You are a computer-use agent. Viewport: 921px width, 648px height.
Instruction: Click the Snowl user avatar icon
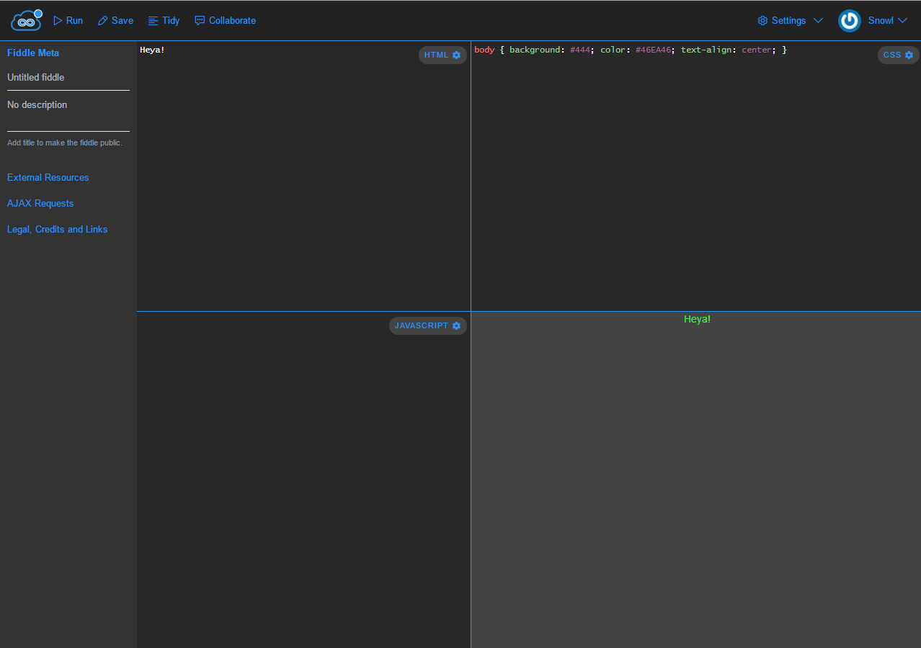(849, 20)
